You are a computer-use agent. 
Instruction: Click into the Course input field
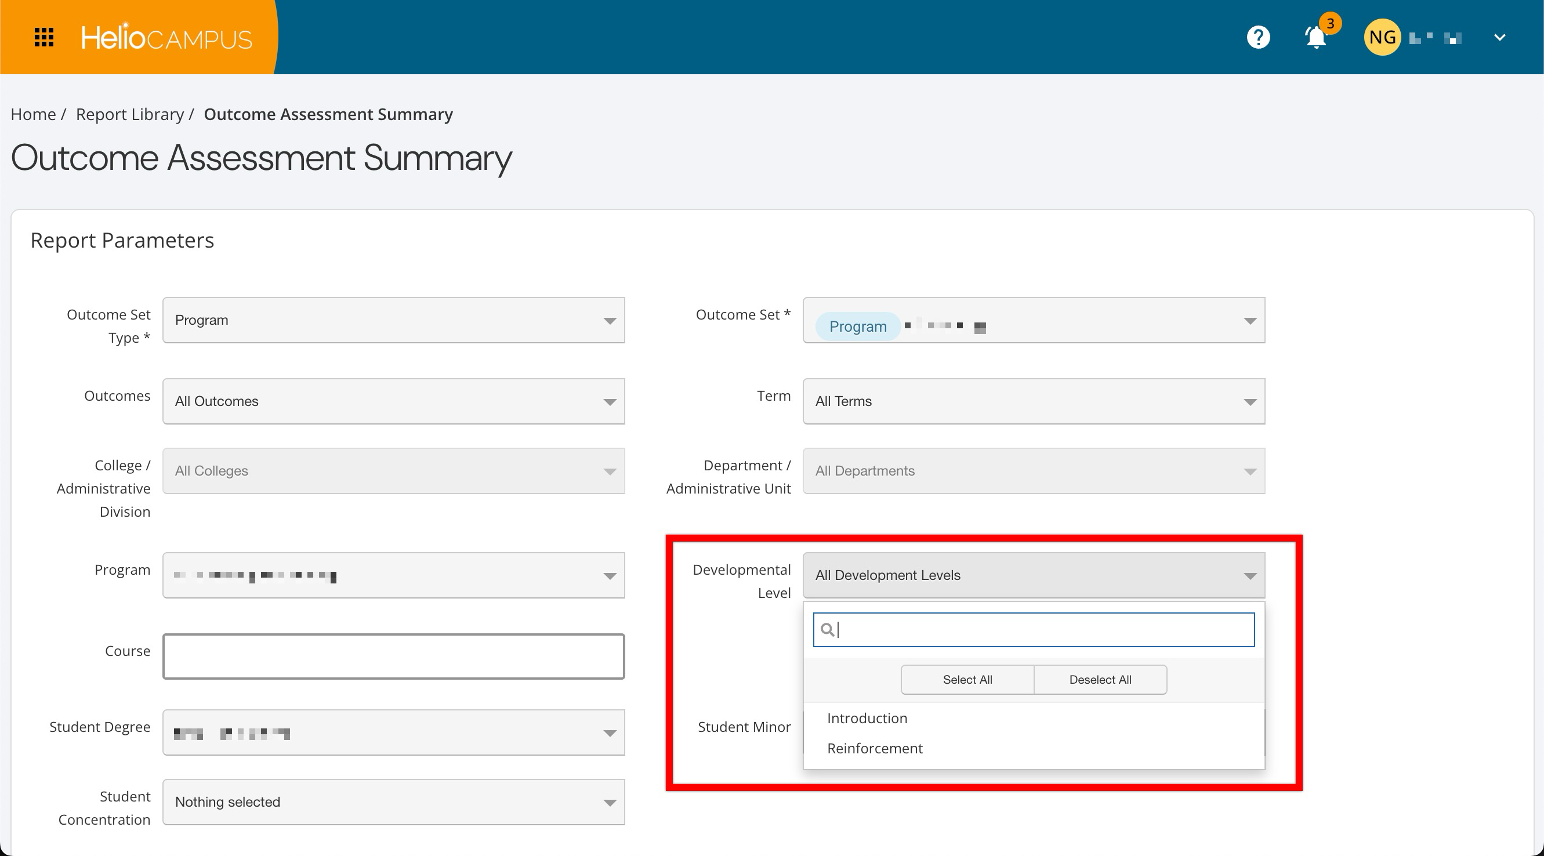(393, 656)
